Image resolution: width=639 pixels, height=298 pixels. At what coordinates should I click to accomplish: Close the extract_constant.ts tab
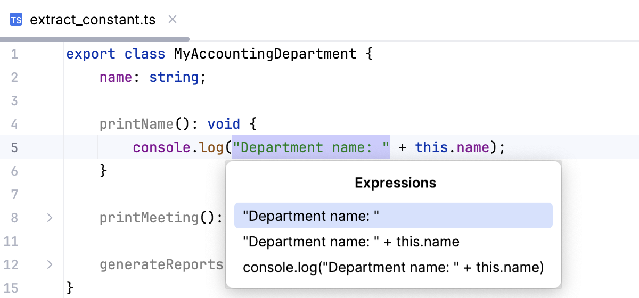[172, 20]
